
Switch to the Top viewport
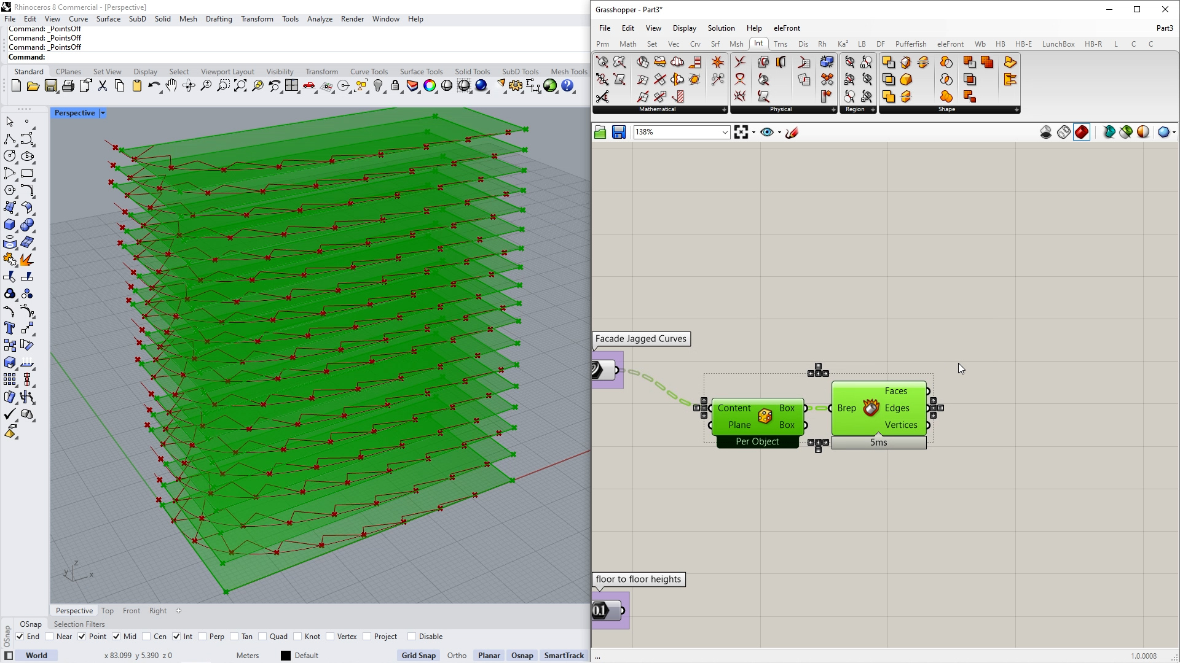(108, 610)
